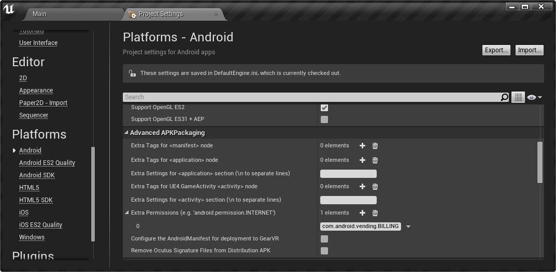Uncheck Support OpenGL ES2
Image resolution: width=556 pixels, height=272 pixels.
pos(324,108)
